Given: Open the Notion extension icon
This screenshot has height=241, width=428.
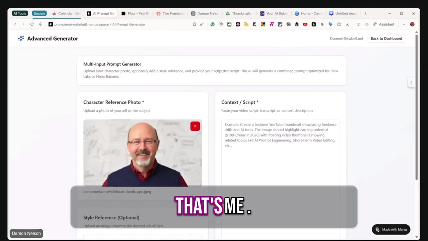Looking at the screenshot, I should [288, 24].
